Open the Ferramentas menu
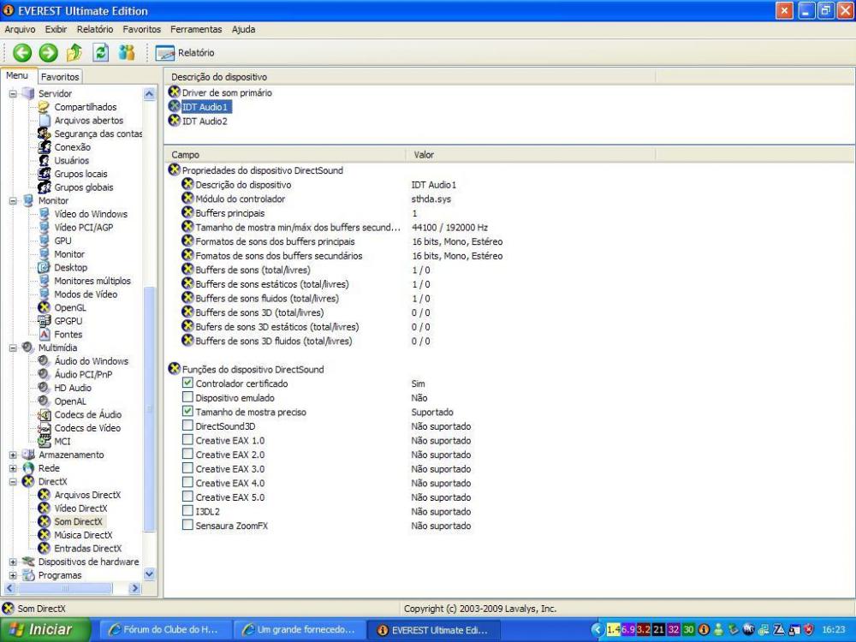 click(196, 29)
